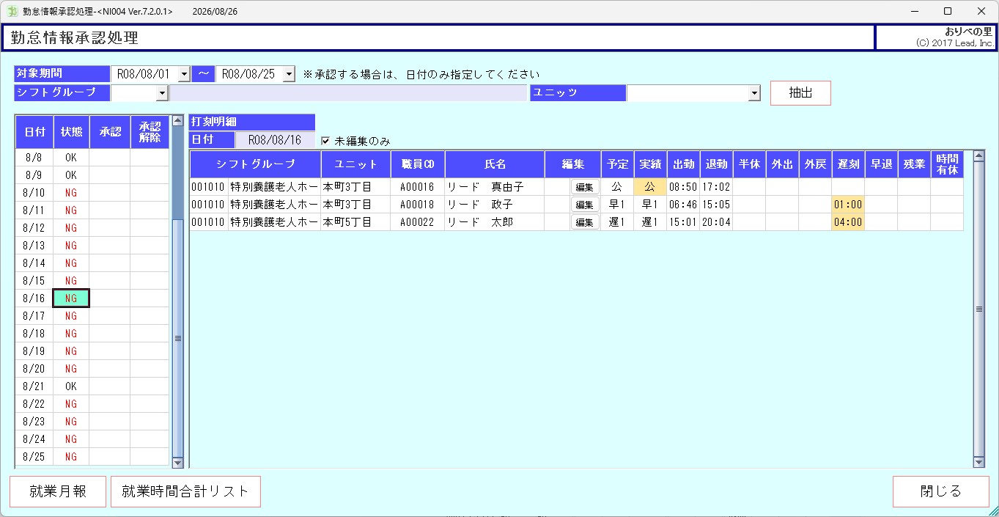Click NG status of the 8/25 row
The width and height of the screenshot is (999, 517).
pyautogui.click(x=71, y=457)
